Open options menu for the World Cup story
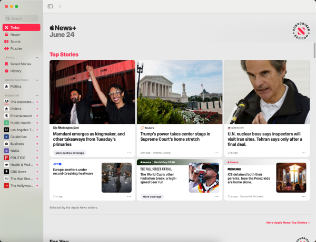The width and height of the screenshot is (316, 242). (x=216, y=197)
